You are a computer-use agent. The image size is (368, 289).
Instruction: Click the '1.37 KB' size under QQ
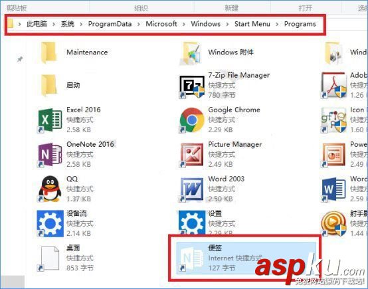click(78, 199)
